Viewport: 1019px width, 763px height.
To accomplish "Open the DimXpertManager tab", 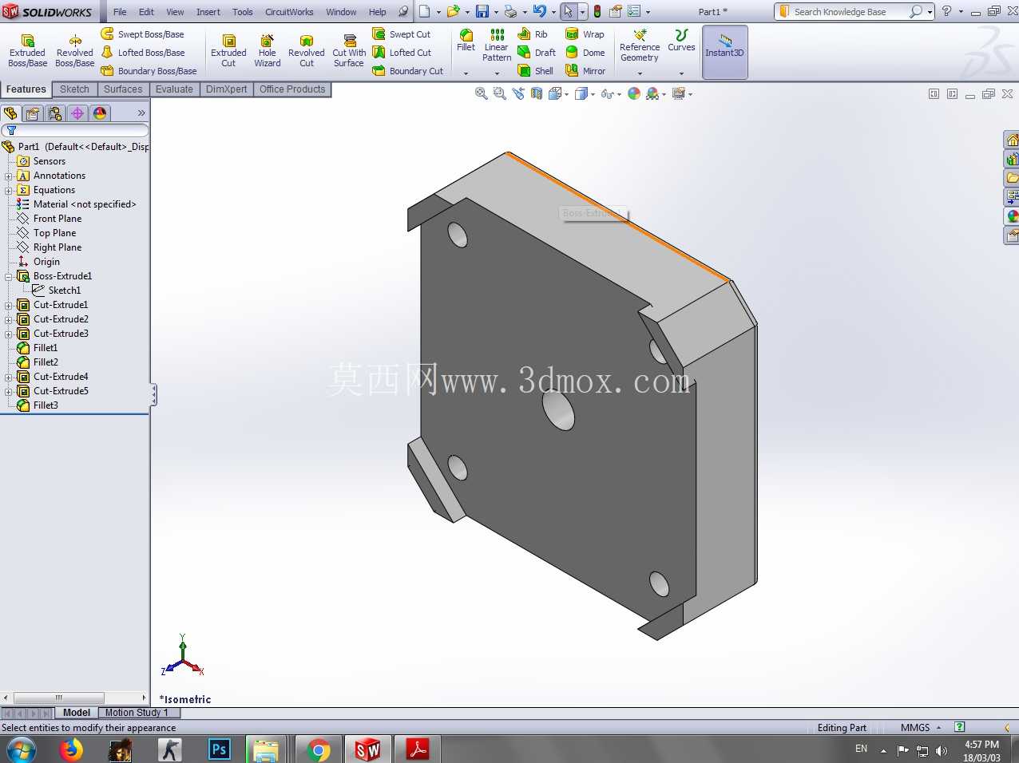I will (77, 113).
